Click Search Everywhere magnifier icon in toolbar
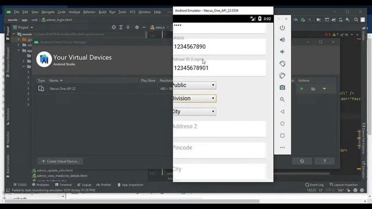This screenshot has width=372, height=209. (x=356, y=20)
